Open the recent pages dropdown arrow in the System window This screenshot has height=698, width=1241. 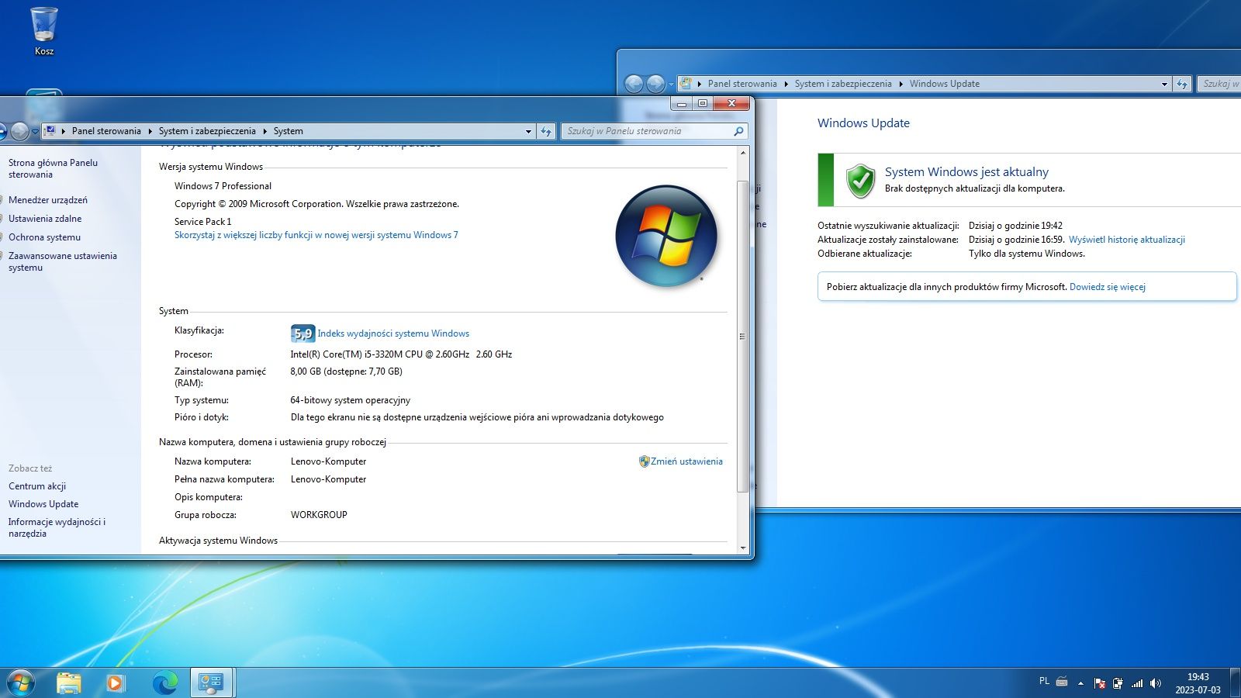35,132
